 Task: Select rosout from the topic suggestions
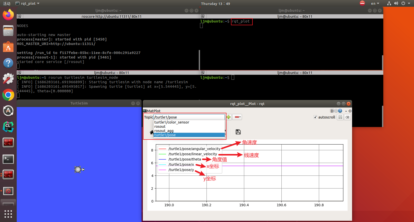click(x=189, y=126)
